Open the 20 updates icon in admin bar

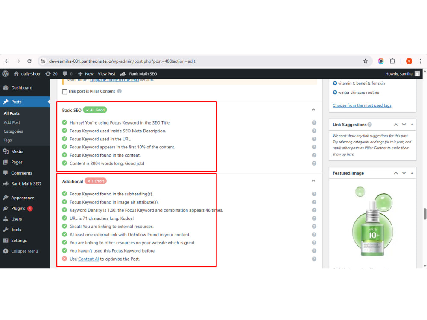click(52, 74)
